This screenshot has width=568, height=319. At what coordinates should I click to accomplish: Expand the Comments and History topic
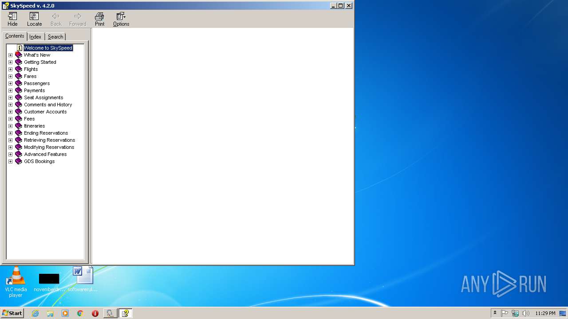click(10, 105)
